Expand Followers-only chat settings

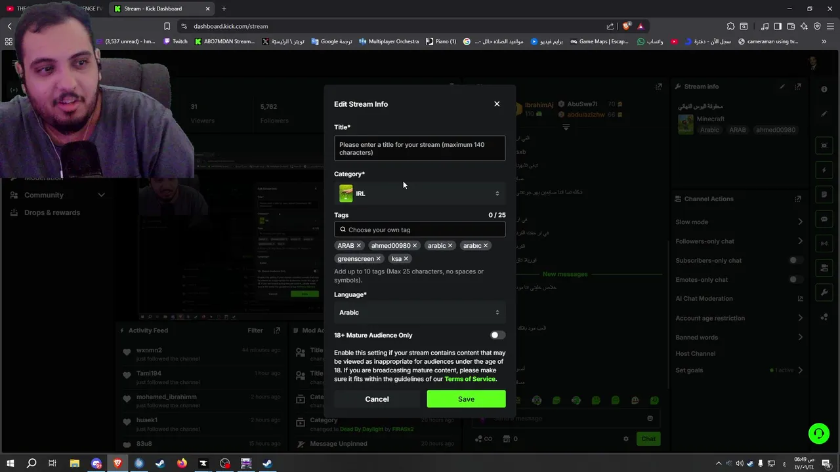tap(800, 241)
